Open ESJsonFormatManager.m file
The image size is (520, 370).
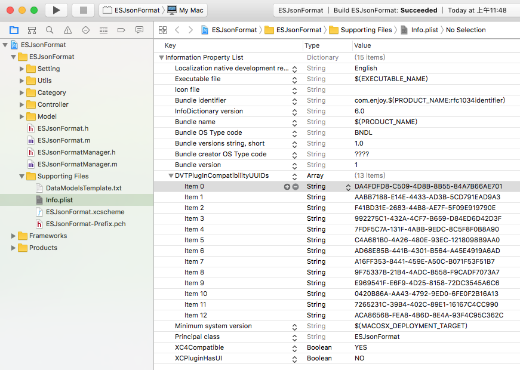[77, 164]
